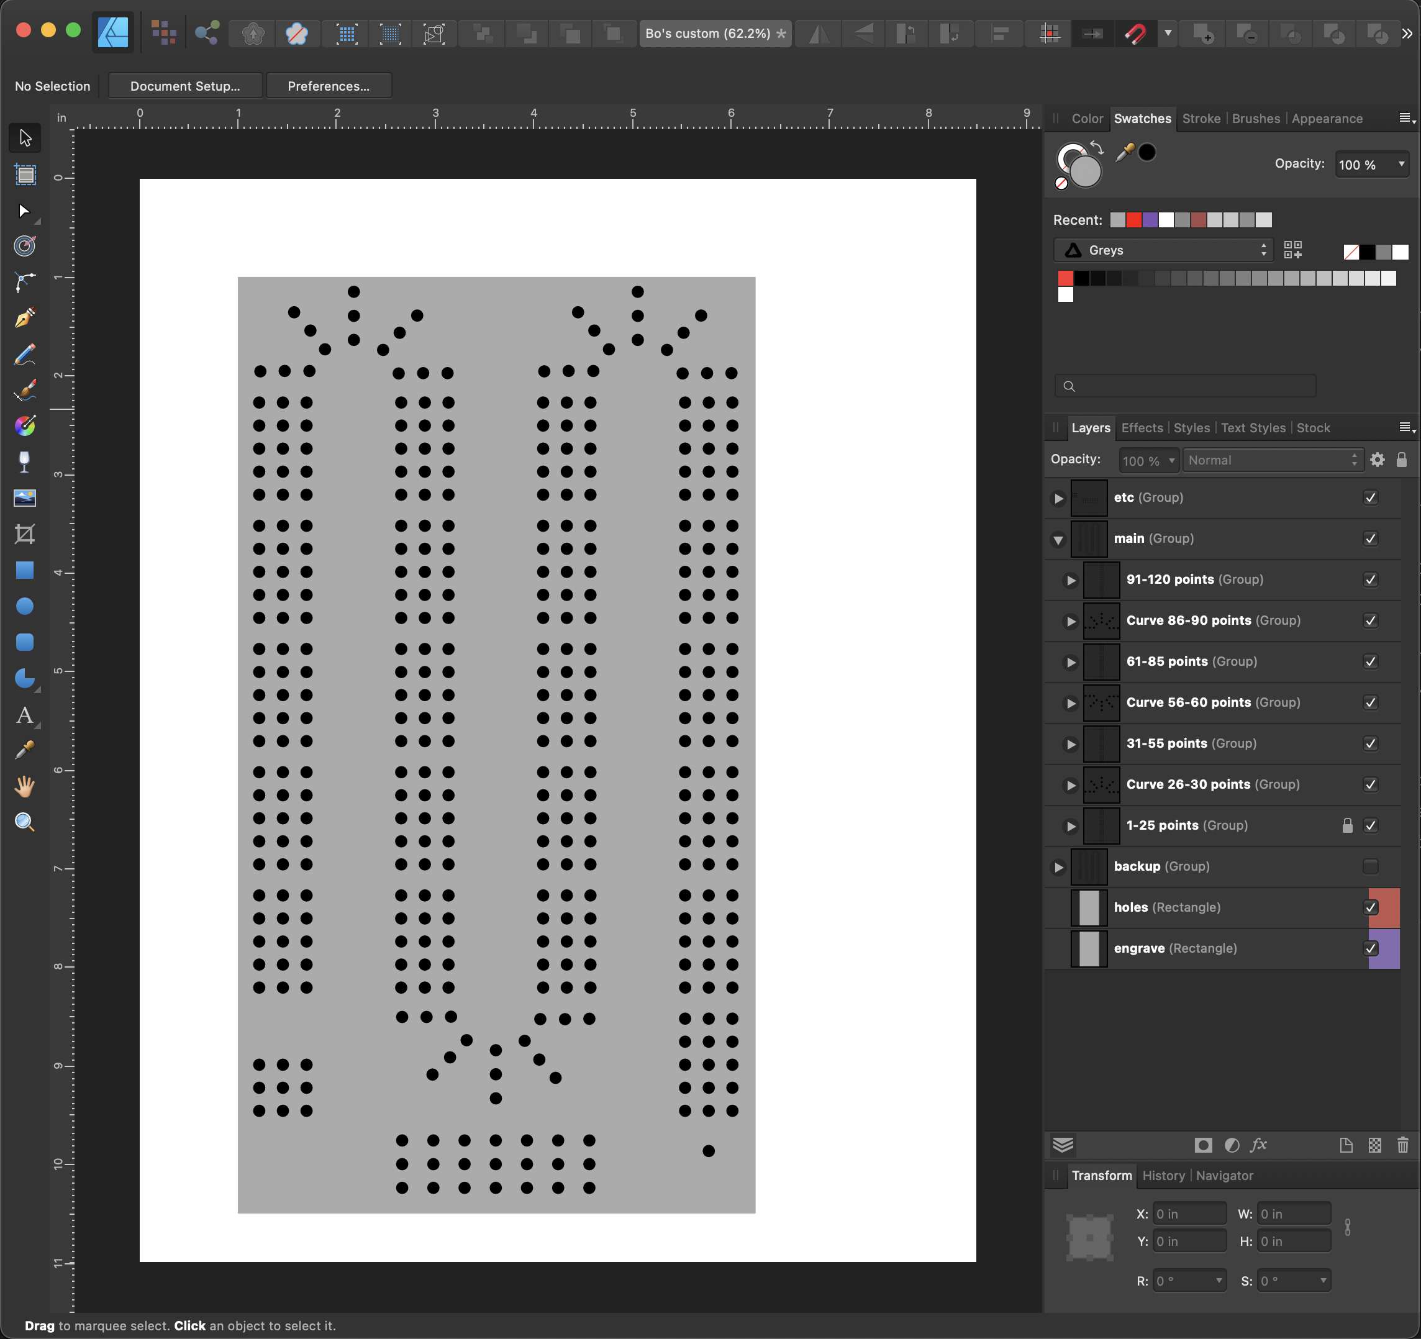This screenshot has width=1421, height=1339.
Task: Toggle the snapping magnet in the toolbar
Action: [1137, 34]
